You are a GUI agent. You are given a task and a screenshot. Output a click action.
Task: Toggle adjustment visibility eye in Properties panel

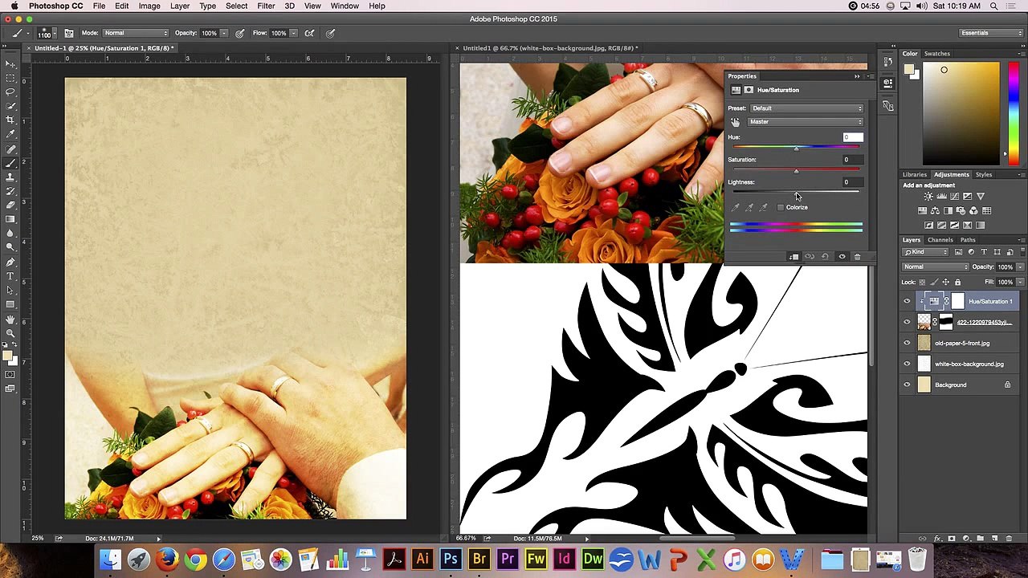coord(842,257)
